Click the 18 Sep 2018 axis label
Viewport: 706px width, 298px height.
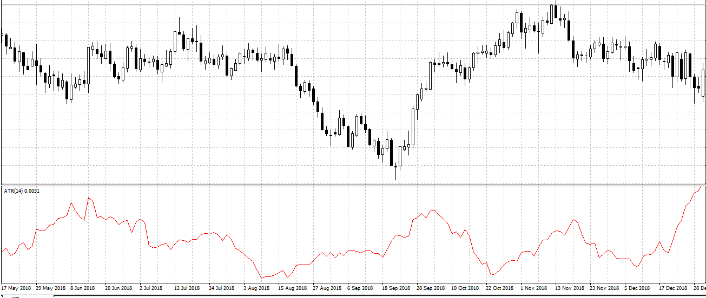(x=395, y=288)
